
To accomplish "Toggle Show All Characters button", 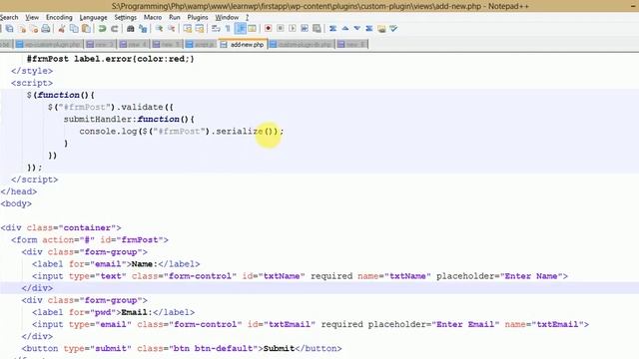I will (228, 29).
